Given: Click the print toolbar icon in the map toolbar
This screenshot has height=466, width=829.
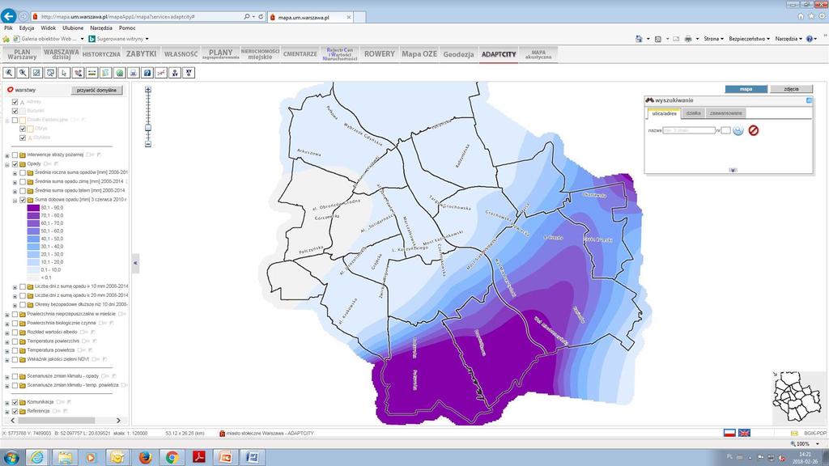Looking at the screenshot, I should click(x=134, y=73).
